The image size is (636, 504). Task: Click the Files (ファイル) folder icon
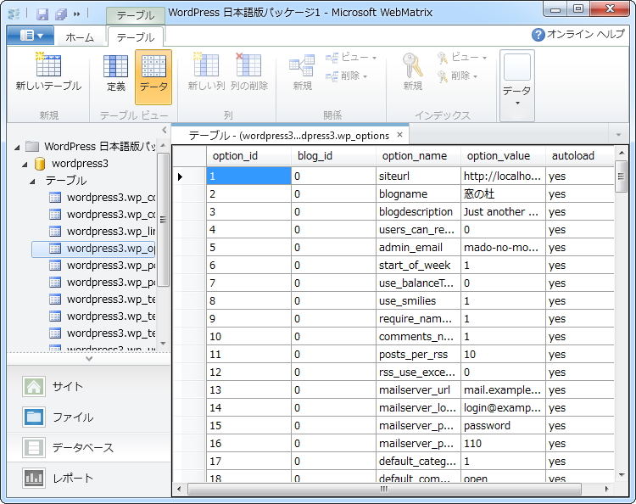point(34,417)
